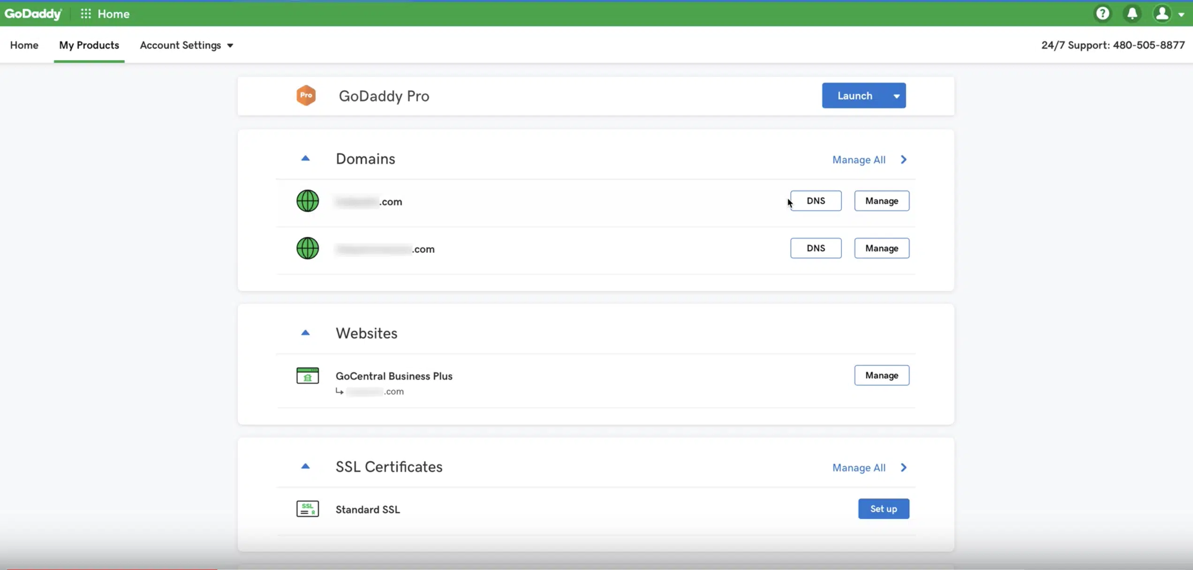
Task: Click Set up for Standard SSL
Action: click(x=883, y=508)
